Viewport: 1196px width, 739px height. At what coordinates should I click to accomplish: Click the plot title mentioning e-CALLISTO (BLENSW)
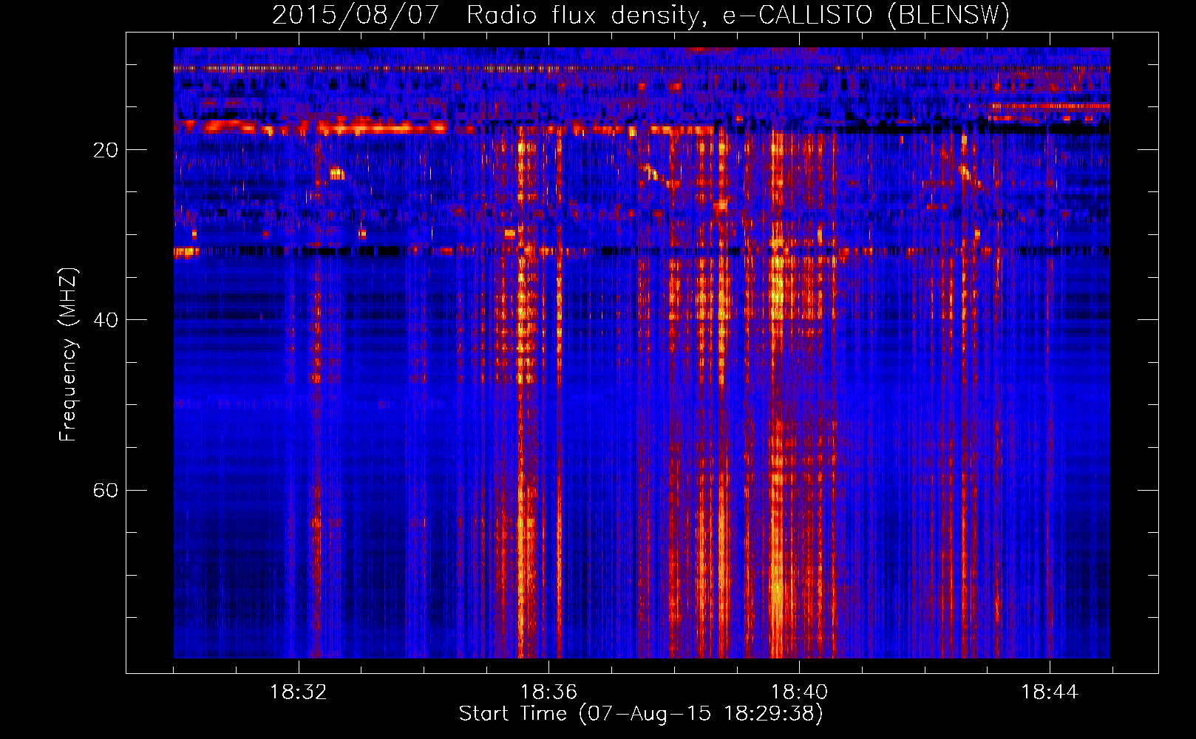pos(641,15)
